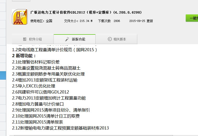Screen dimensions: 198x136
Task: Click line 2.4增加2013定额架线工程装材运输
Action: point(45,80)
